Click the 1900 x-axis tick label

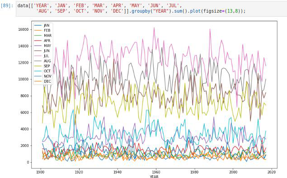click(40, 172)
